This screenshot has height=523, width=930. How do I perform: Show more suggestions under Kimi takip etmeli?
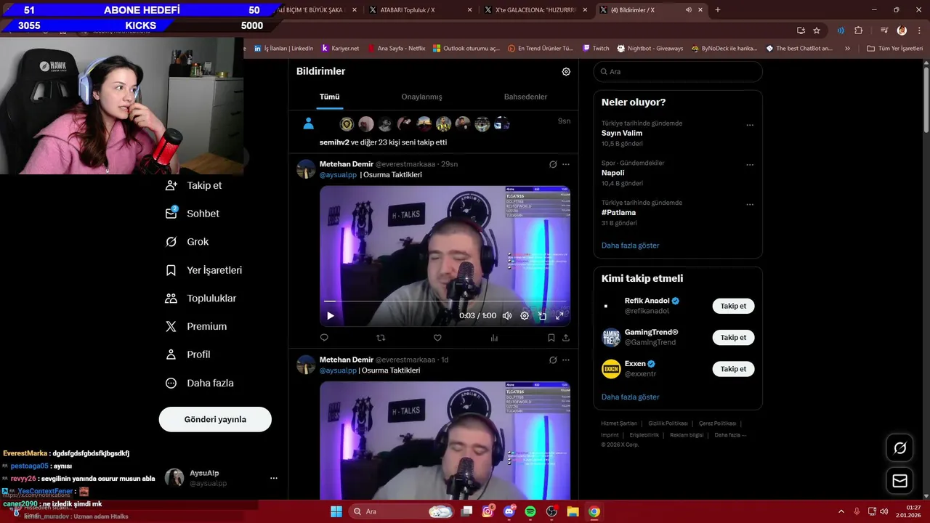[631, 397]
